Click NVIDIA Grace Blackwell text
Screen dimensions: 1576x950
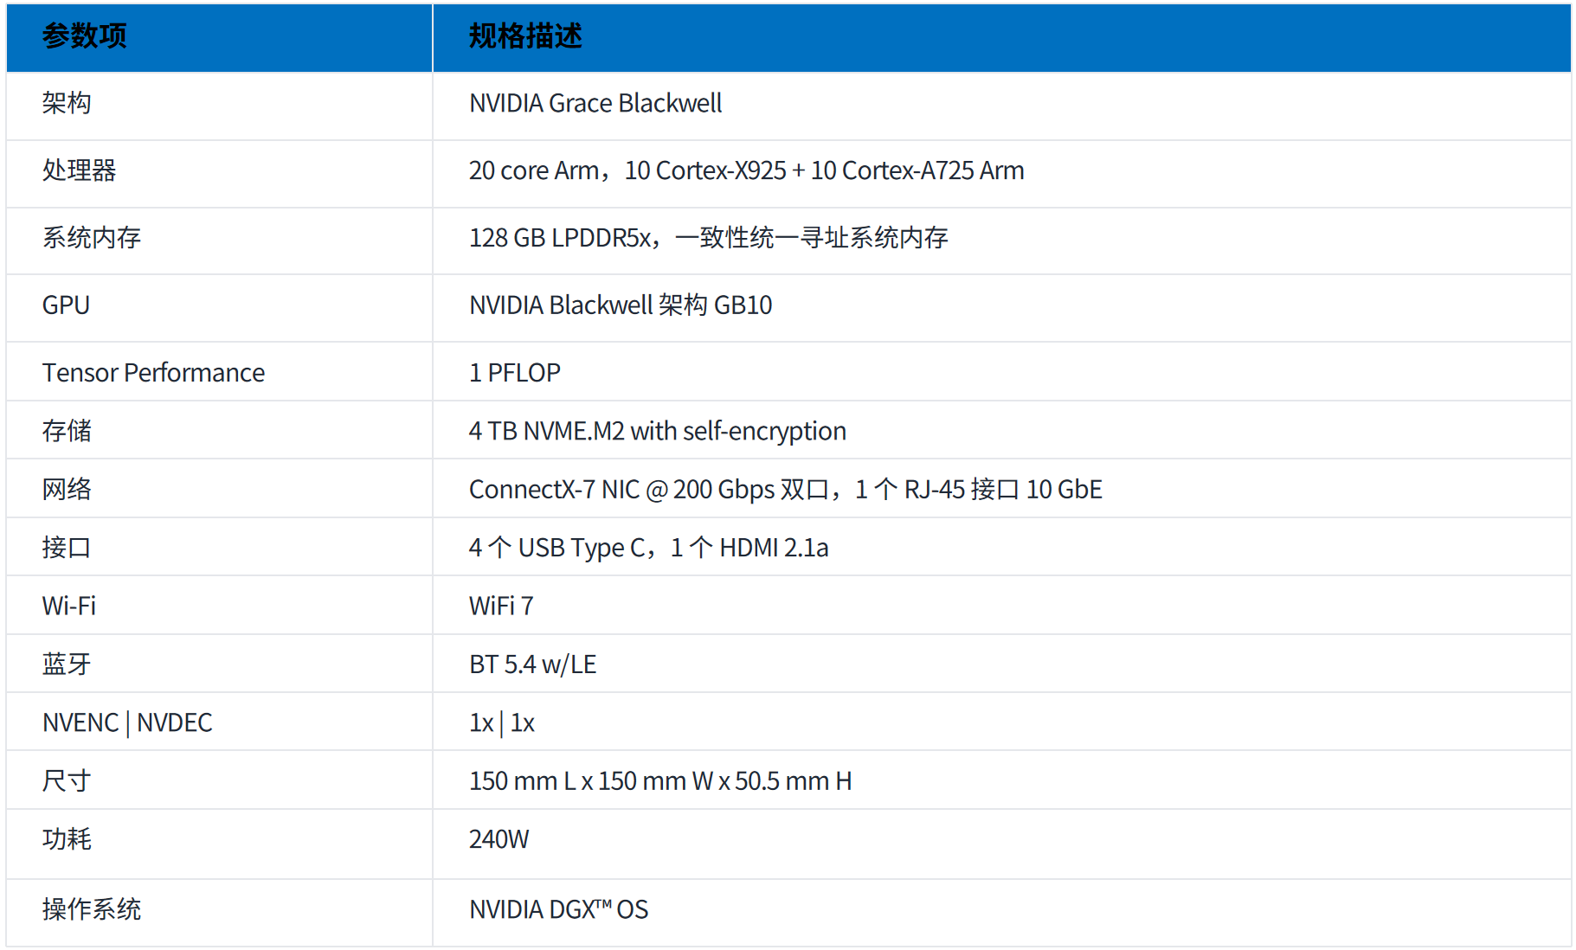tap(595, 103)
